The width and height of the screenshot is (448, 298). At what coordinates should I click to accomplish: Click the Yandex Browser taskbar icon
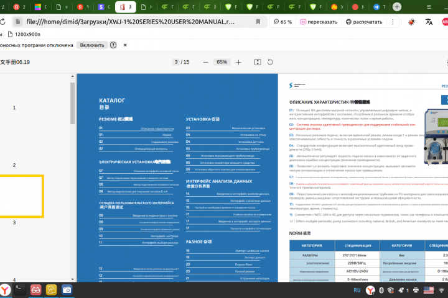pos(5,290)
